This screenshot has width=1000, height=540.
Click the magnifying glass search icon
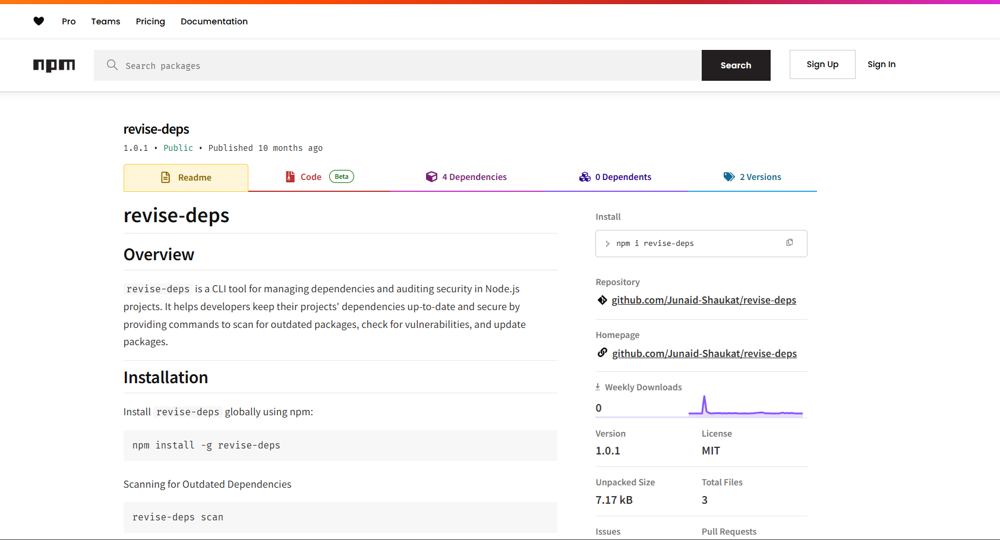coord(112,65)
